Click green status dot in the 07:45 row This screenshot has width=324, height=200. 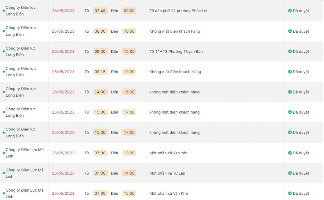[x=4, y=11]
